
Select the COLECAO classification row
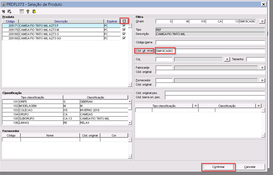(x=65, y=110)
